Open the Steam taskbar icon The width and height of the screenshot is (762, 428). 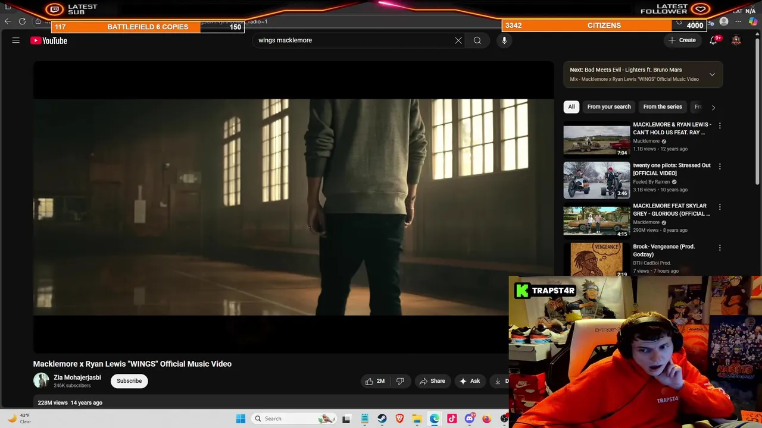pos(382,418)
